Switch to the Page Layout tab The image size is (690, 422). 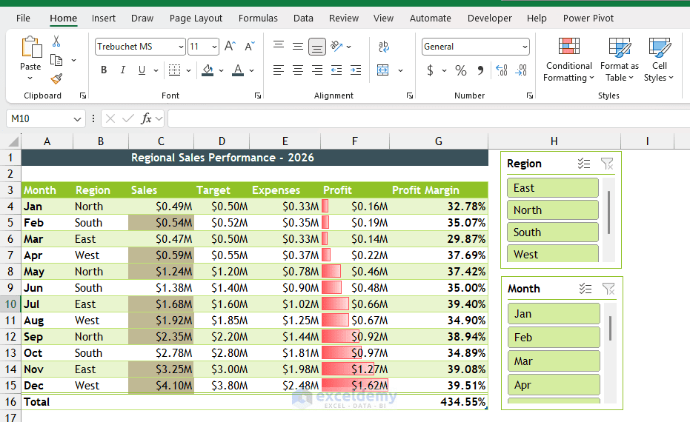(x=196, y=18)
